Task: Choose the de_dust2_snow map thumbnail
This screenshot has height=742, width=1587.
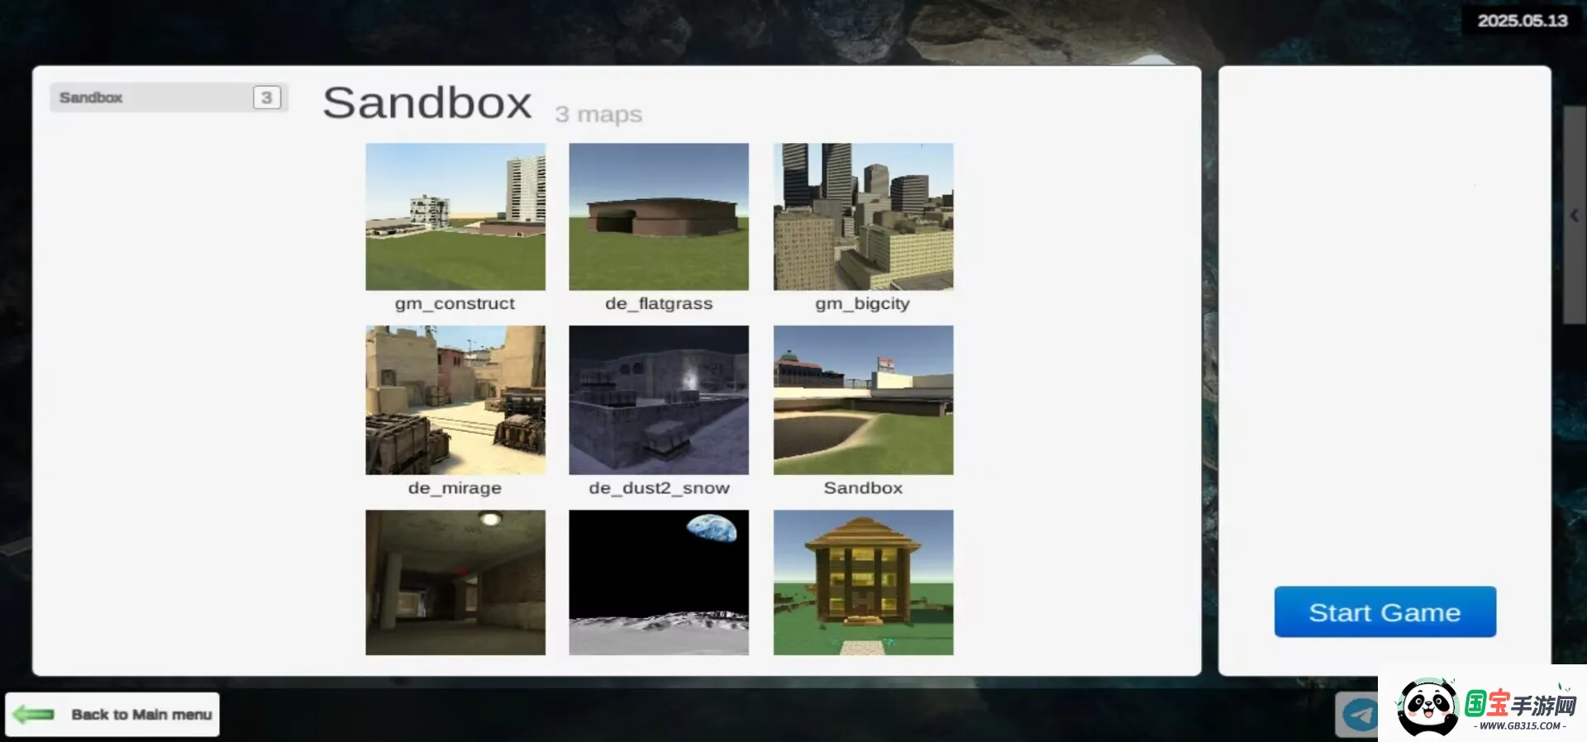Action: (x=659, y=400)
